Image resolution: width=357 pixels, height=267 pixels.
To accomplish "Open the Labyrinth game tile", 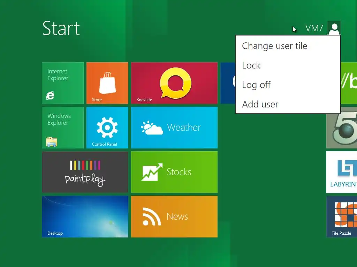I will pos(342,172).
